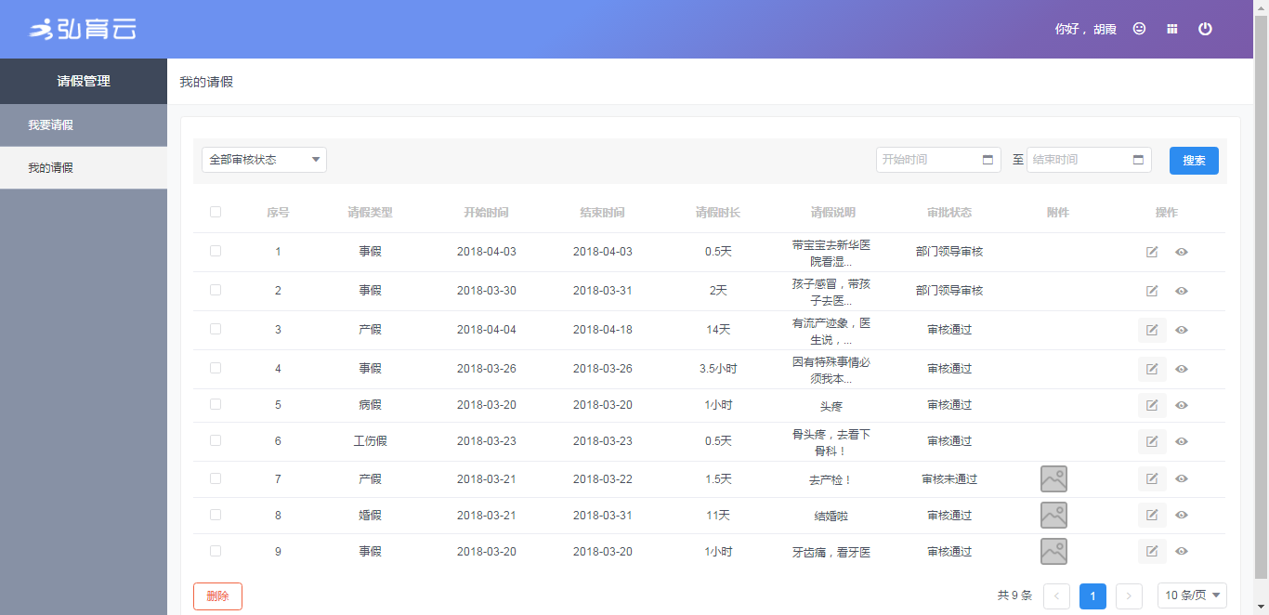This screenshot has height=615, width=1269.
Task: Open attachment thumbnail in row 7
Action: pyautogui.click(x=1053, y=479)
